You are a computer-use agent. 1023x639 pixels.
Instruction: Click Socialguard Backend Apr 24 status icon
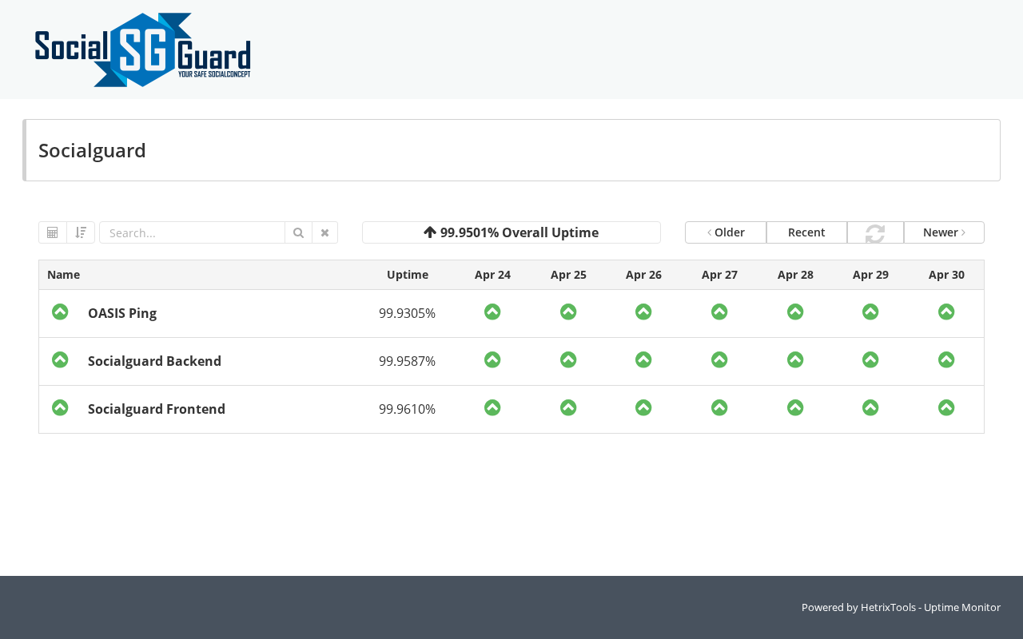[x=492, y=359]
